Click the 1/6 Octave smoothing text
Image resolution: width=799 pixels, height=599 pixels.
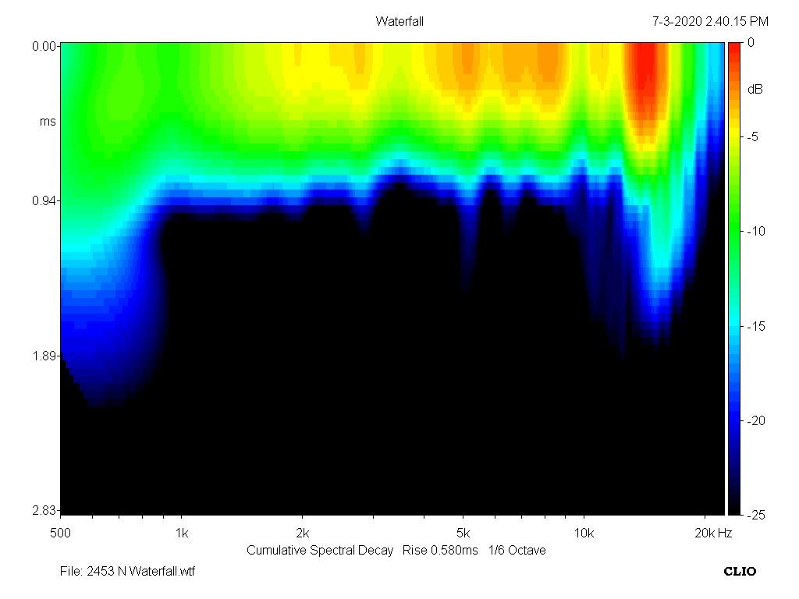[517, 551]
